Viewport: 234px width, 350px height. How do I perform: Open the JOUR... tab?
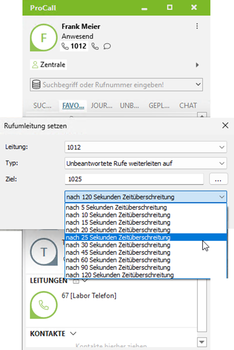pyautogui.click(x=101, y=105)
